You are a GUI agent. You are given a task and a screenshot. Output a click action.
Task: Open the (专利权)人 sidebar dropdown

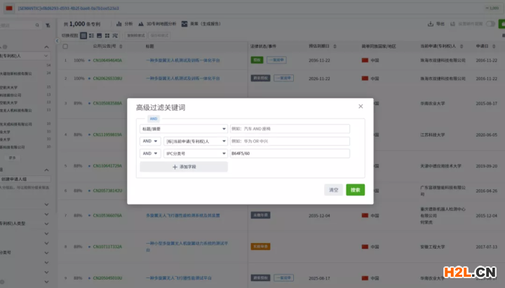coord(25,55)
